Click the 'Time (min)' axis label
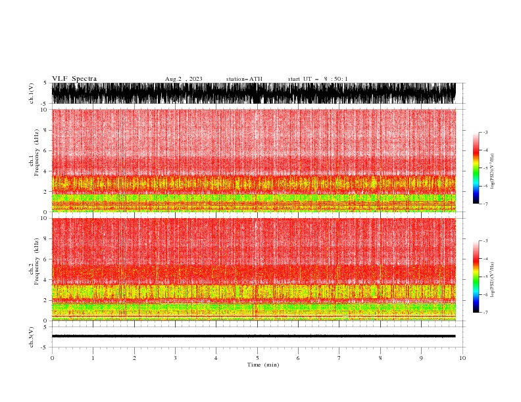 click(263, 365)
